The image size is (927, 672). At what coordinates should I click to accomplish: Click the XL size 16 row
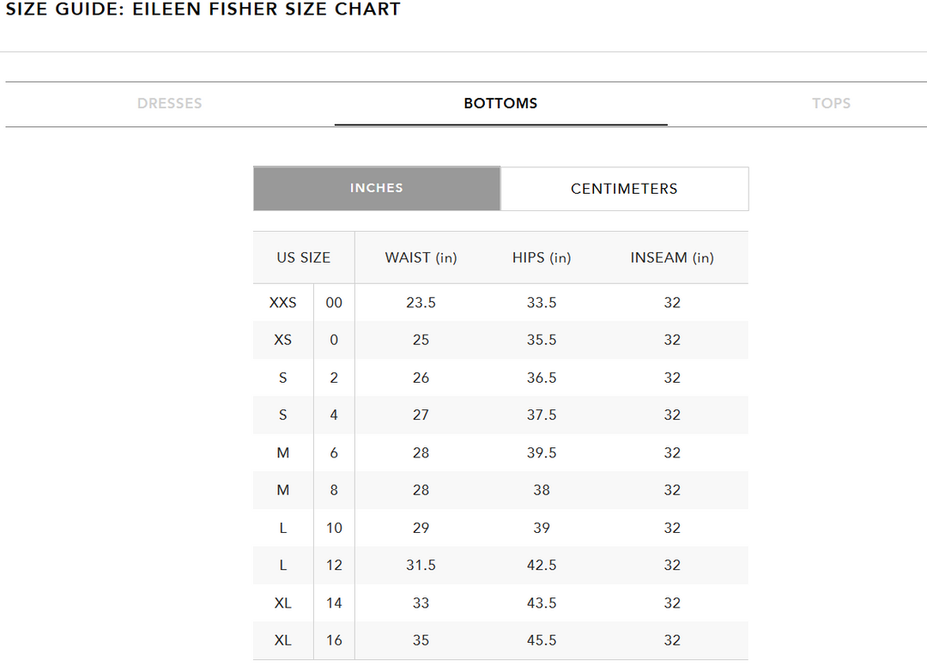click(283, 640)
